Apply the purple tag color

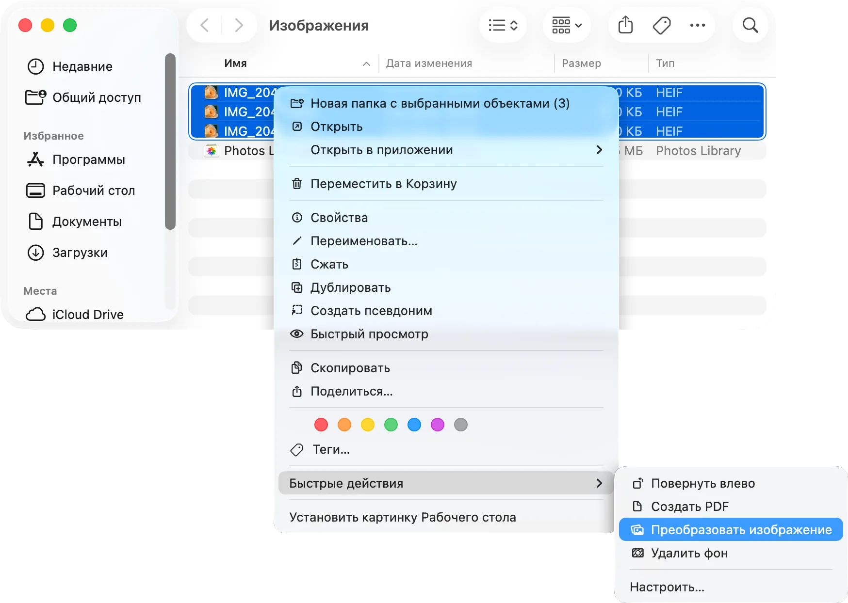(438, 425)
